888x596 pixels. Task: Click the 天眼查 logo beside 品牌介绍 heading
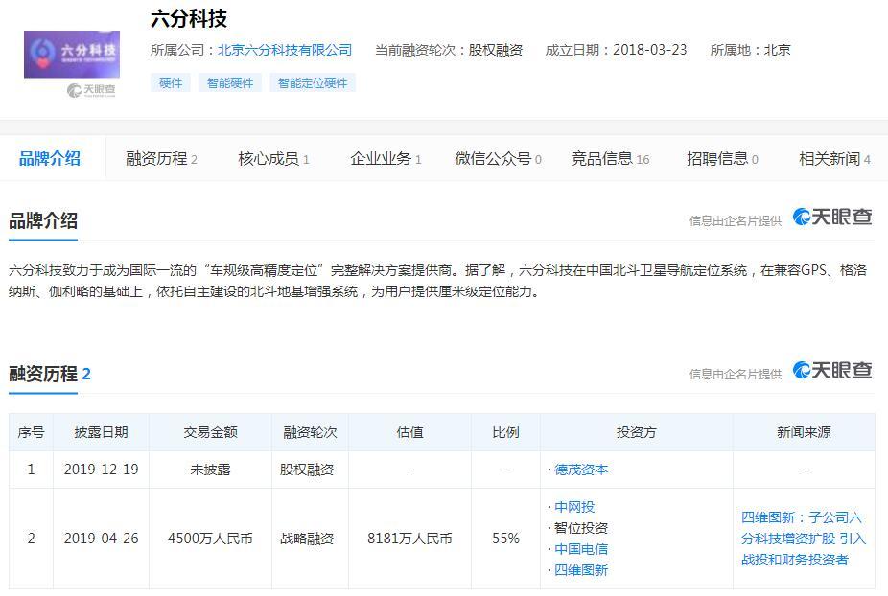(x=832, y=218)
